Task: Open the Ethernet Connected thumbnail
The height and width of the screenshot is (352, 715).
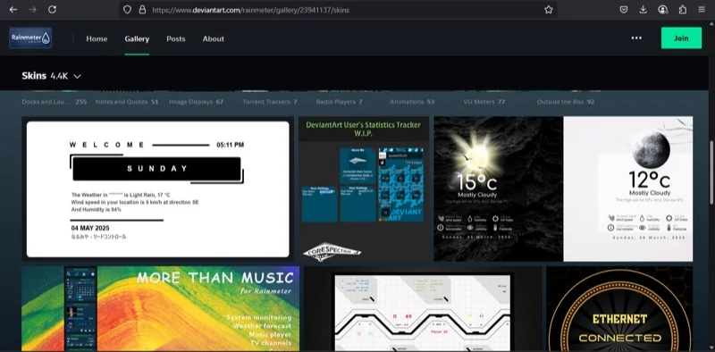Action: click(619, 309)
